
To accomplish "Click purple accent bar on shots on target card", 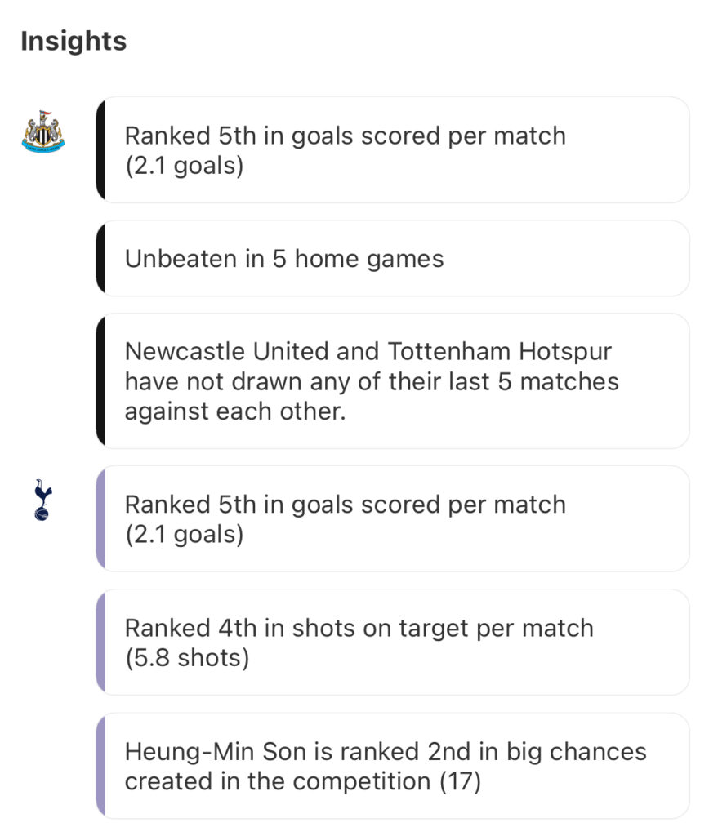I will [x=100, y=643].
